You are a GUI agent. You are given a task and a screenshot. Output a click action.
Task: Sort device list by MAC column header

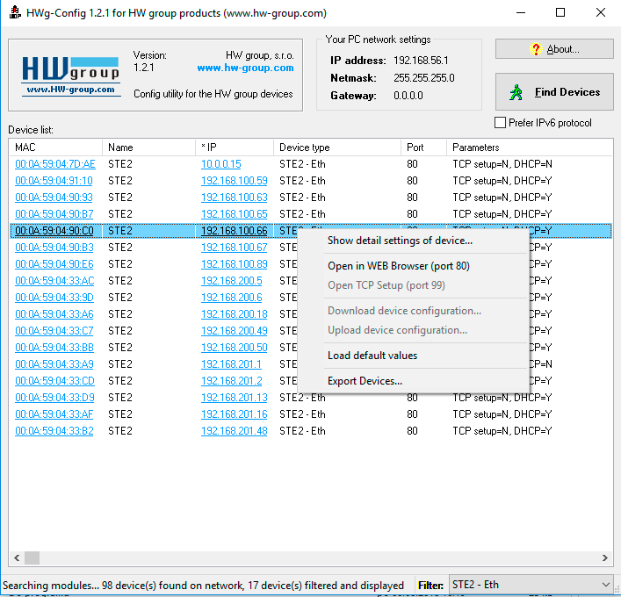55,147
